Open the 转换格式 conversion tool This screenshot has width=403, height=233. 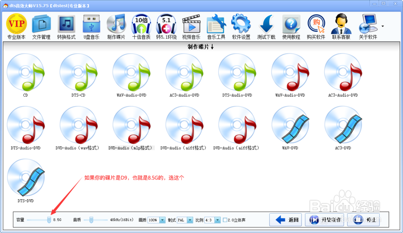coord(65,25)
